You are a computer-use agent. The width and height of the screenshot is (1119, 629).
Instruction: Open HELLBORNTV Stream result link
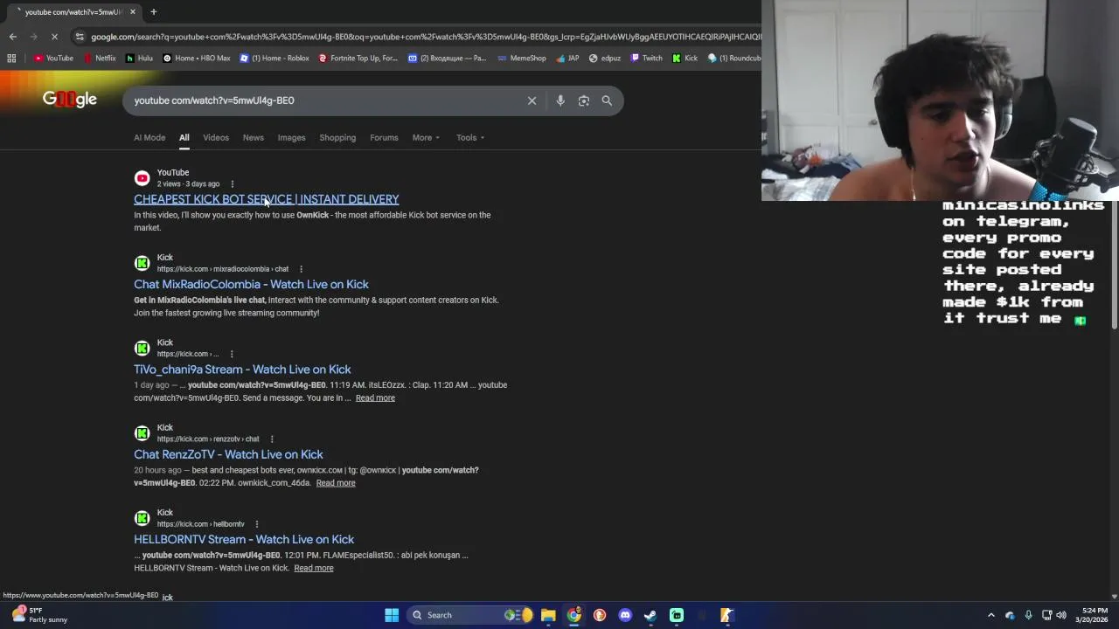point(244,539)
